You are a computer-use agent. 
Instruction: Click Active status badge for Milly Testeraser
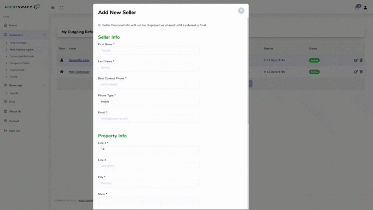(314, 72)
